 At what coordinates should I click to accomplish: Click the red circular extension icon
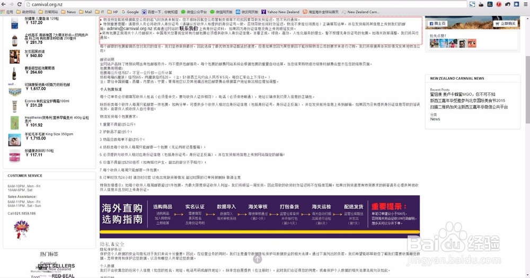click(499, 4)
